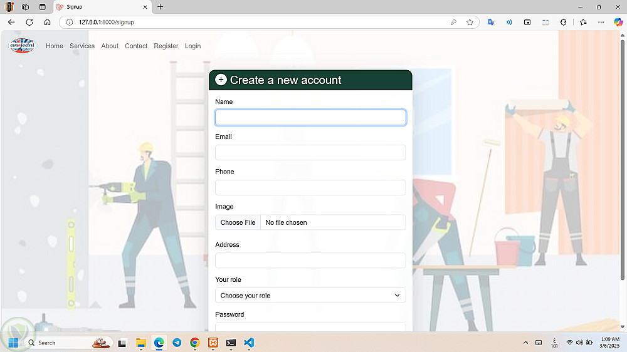Click the 'Your role' label
The width and height of the screenshot is (627, 352).
(x=228, y=280)
